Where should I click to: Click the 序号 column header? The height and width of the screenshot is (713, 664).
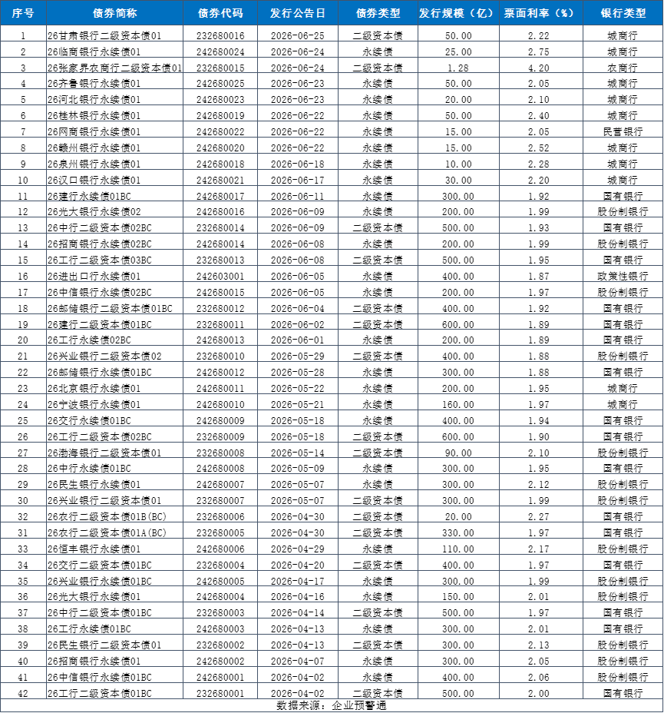click(x=23, y=13)
